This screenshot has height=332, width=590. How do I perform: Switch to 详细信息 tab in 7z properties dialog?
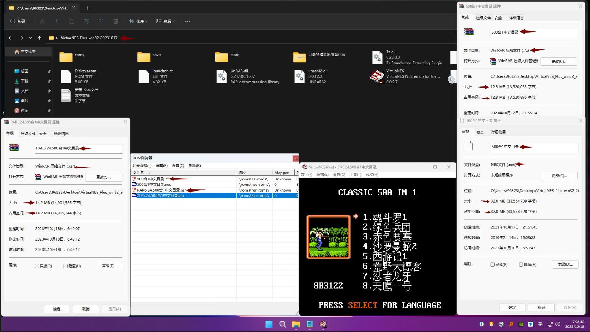click(x=516, y=18)
